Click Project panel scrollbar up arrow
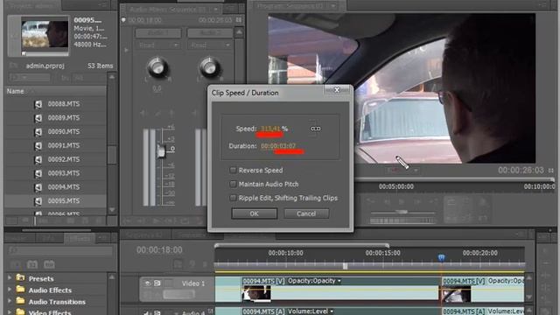Screen dimensions: 560x315 click(x=112, y=77)
